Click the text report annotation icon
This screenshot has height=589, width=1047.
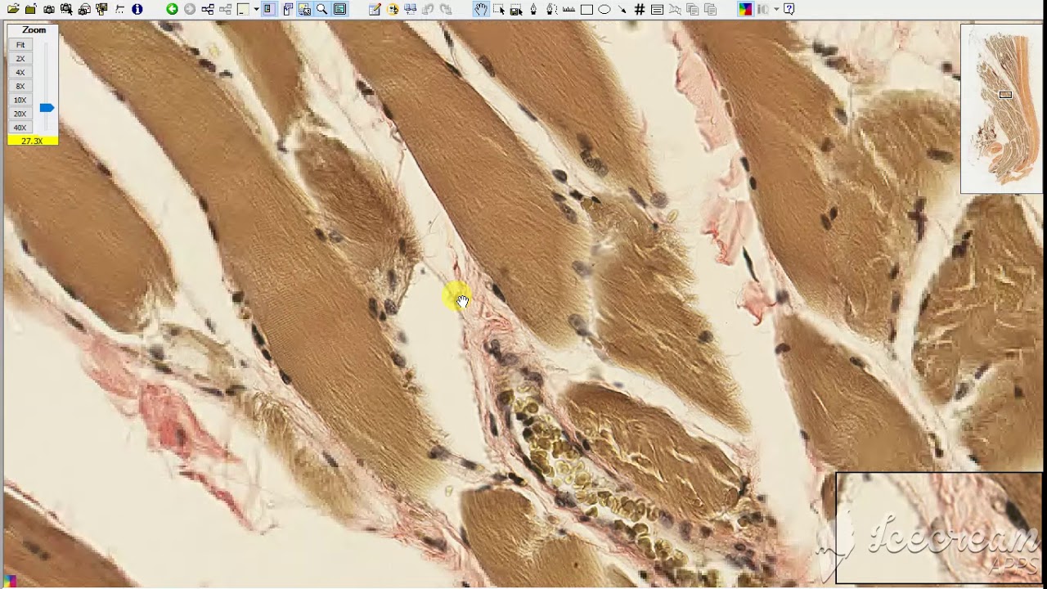(657, 9)
